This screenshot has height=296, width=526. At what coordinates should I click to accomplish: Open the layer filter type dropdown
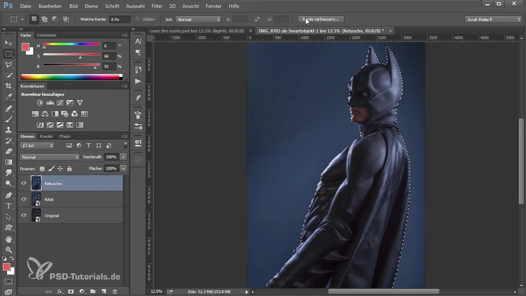point(37,146)
